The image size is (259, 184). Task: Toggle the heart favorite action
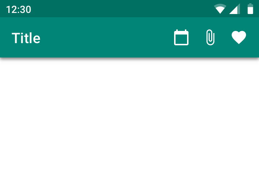pyautogui.click(x=239, y=37)
